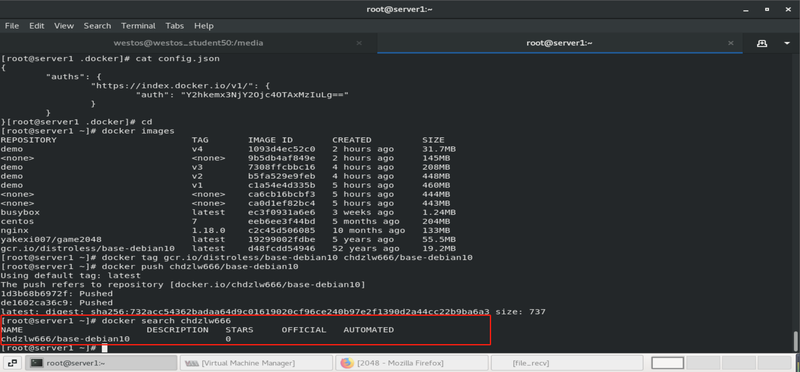The width and height of the screenshot is (800, 372).
Task: Open the Search menu
Action: pyautogui.click(x=97, y=26)
